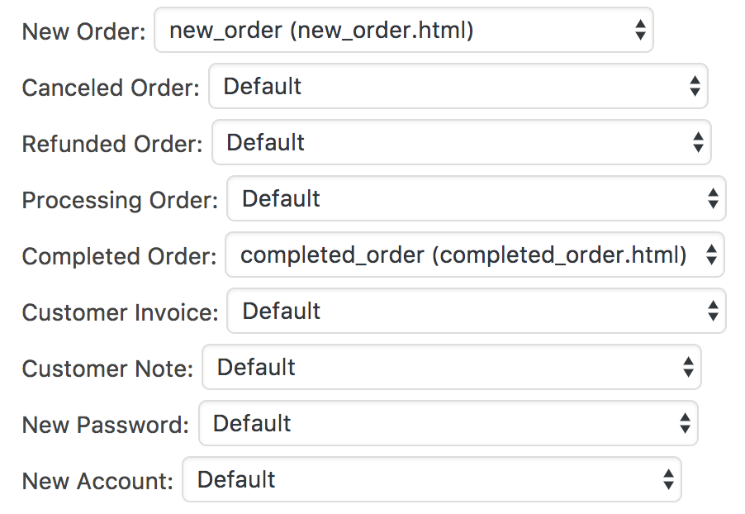Click the up-down arrows on New Account select
The image size is (745, 514).
668,480
